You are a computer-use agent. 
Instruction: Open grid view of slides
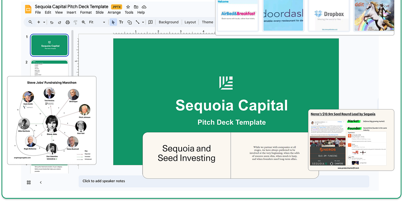point(29,182)
